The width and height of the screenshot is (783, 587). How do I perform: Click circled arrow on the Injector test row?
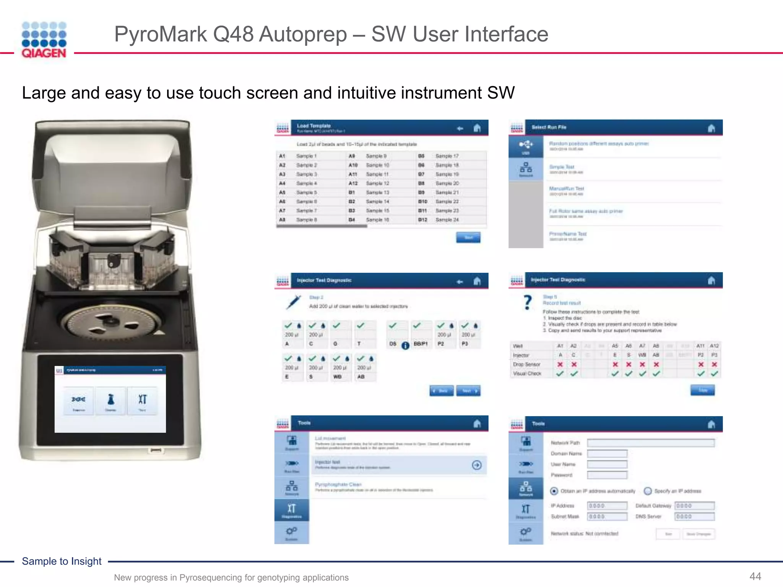477,465
